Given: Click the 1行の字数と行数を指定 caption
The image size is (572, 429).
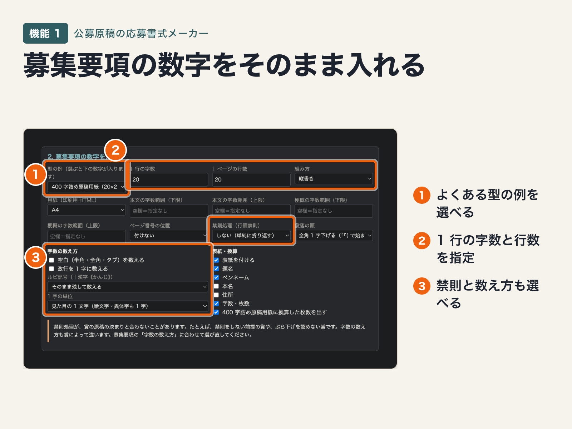Looking at the screenshot, I should click(488, 249).
